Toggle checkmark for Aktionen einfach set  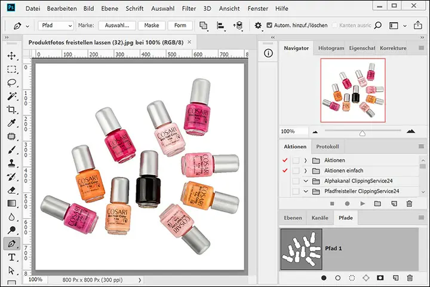285,171
